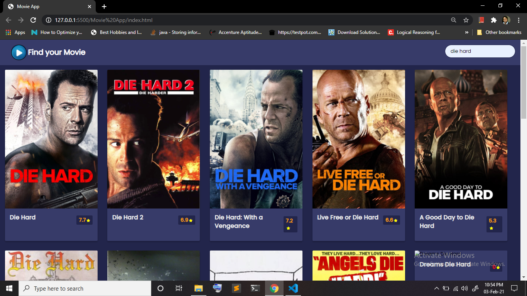Bookmark this page using the star icon
Screen dimensions: 527x296
click(x=466, y=20)
